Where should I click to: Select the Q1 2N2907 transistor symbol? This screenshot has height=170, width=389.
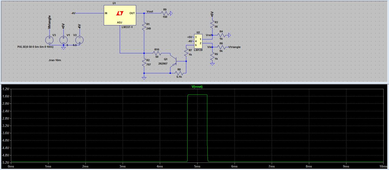[x=174, y=61]
